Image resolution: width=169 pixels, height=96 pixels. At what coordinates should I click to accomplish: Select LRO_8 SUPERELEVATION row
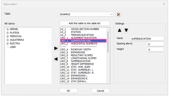[83, 61]
